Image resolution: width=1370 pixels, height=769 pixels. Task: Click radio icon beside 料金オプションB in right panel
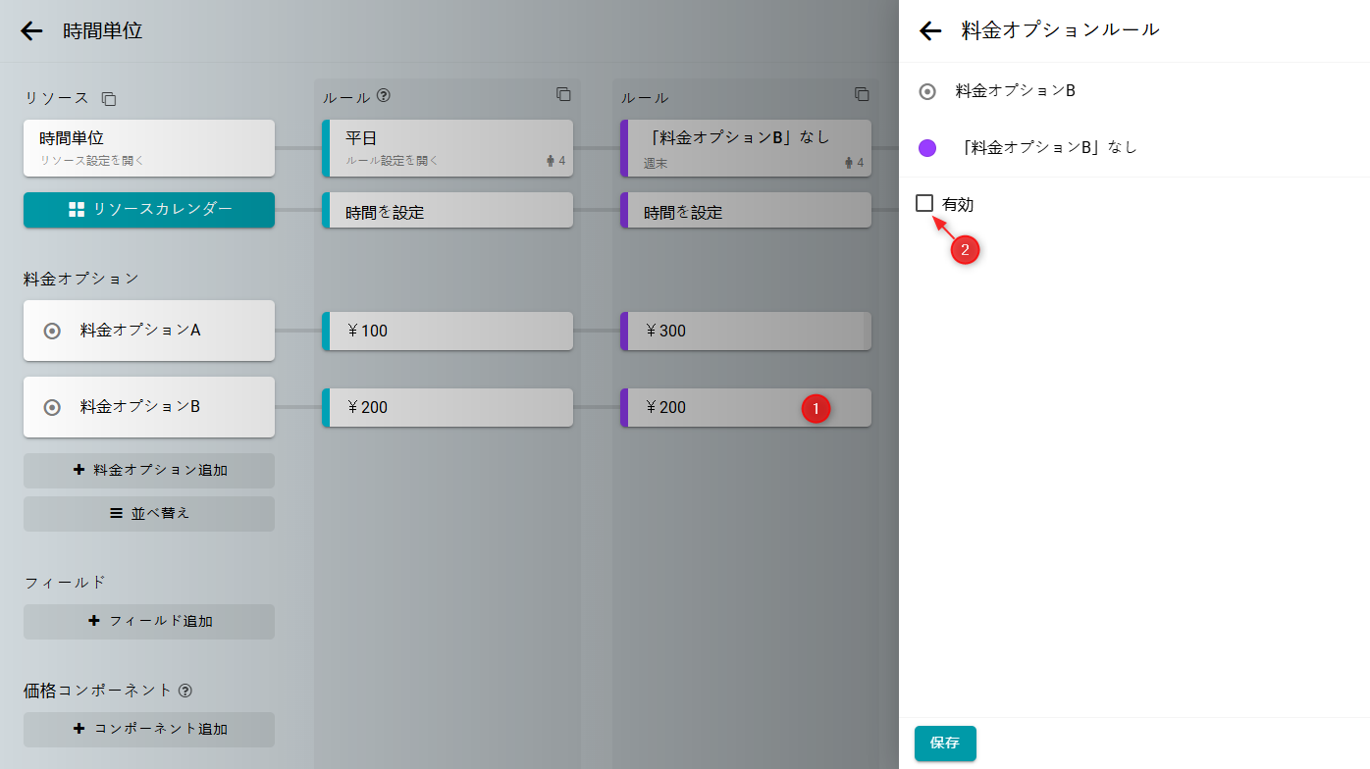[x=927, y=91]
